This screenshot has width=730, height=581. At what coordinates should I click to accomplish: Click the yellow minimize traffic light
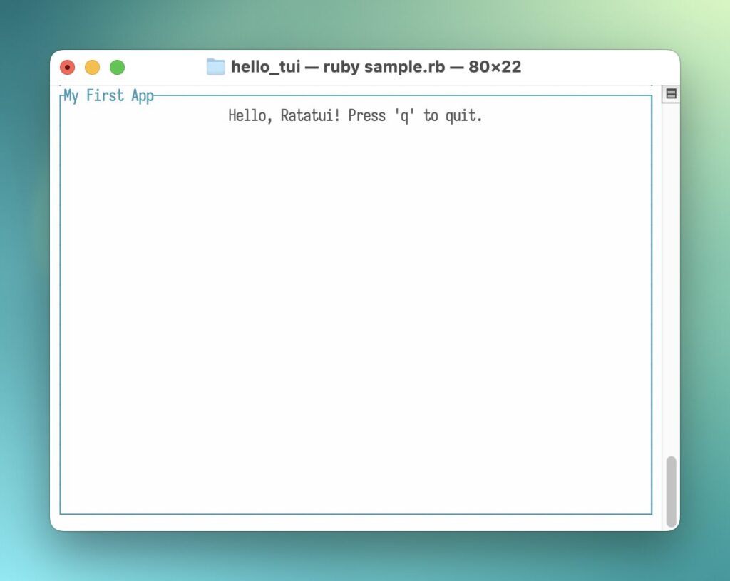coord(93,67)
